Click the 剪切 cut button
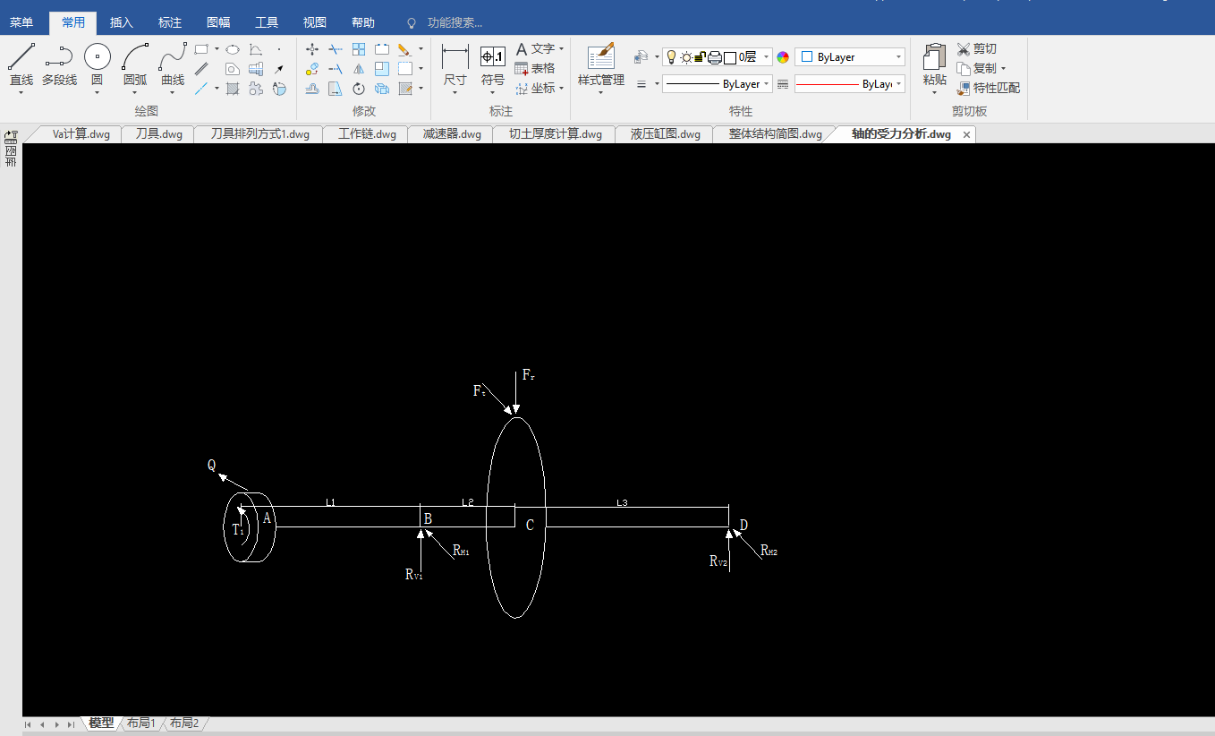This screenshot has width=1215, height=736. click(x=976, y=48)
